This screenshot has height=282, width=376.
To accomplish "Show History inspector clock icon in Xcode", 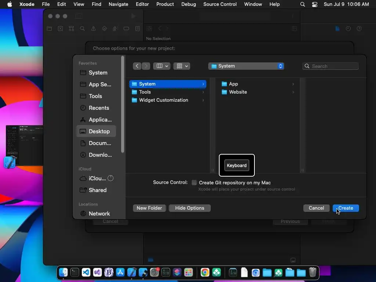I will pos(348,29).
